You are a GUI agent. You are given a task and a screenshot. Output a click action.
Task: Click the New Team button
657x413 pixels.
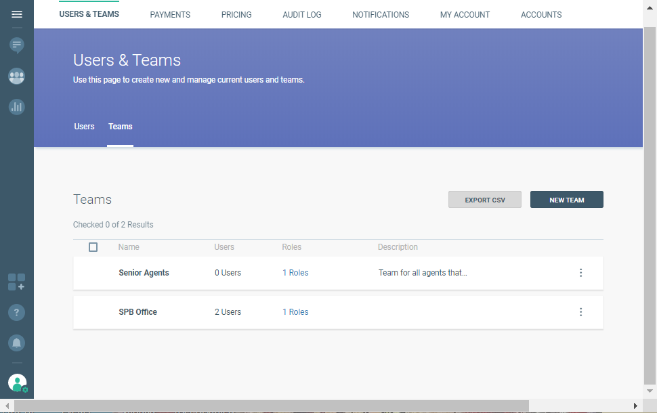click(566, 200)
